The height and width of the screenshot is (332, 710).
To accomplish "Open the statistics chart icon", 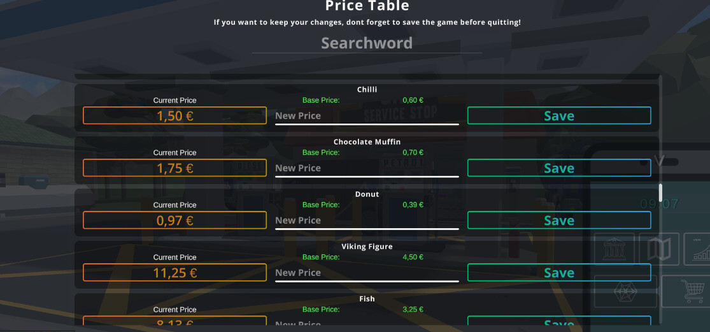I will 698,249.
